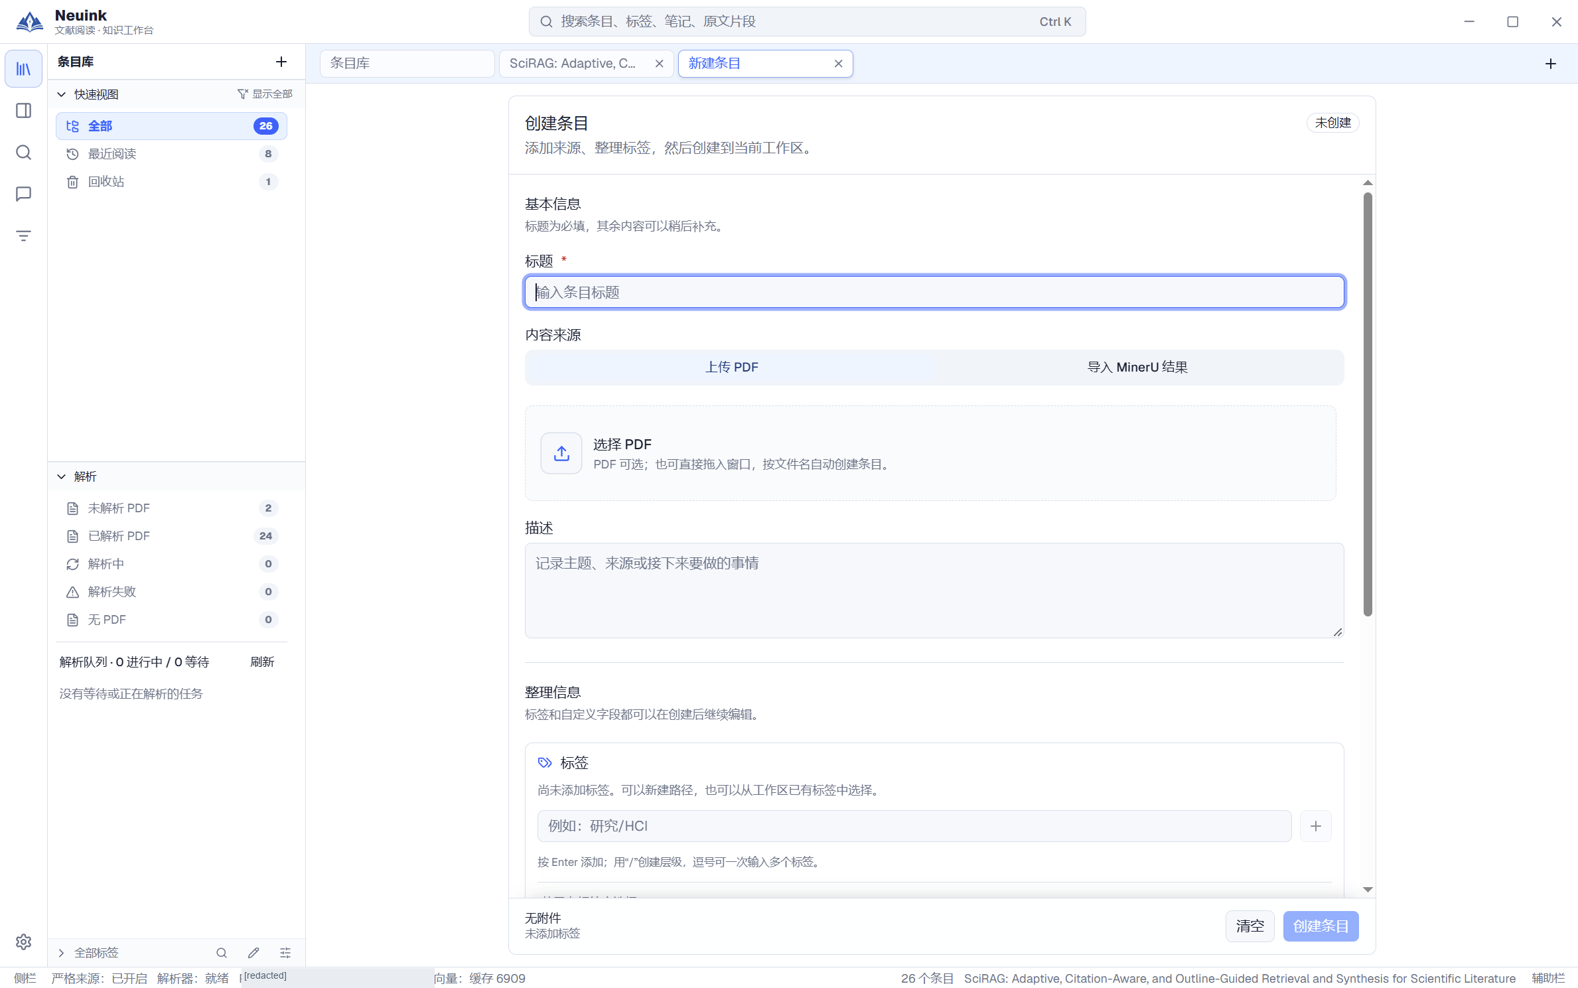The image size is (1578, 988).
Task: Select 全部 in quick views
Action: 171,126
